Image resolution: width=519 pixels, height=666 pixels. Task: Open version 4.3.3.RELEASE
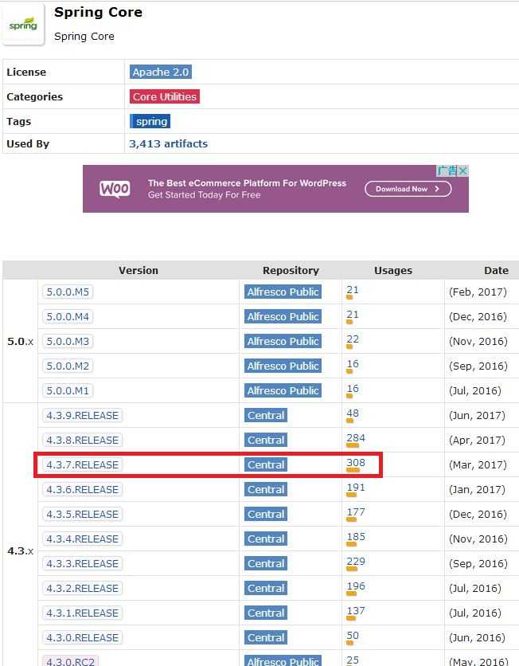(x=82, y=563)
